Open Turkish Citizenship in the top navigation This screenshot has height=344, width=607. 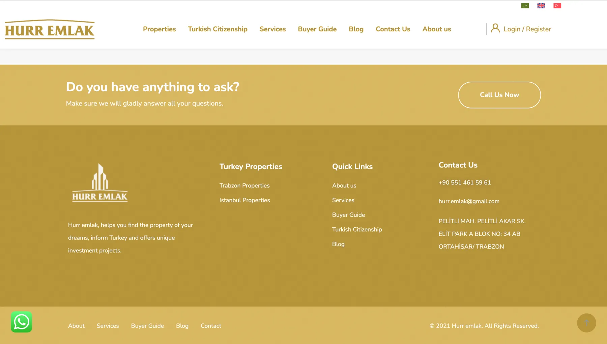point(218,29)
